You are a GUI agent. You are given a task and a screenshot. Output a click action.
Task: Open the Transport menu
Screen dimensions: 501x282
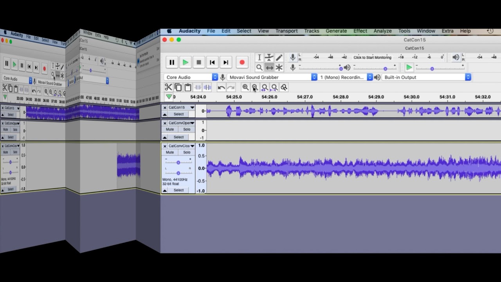click(287, 31)
